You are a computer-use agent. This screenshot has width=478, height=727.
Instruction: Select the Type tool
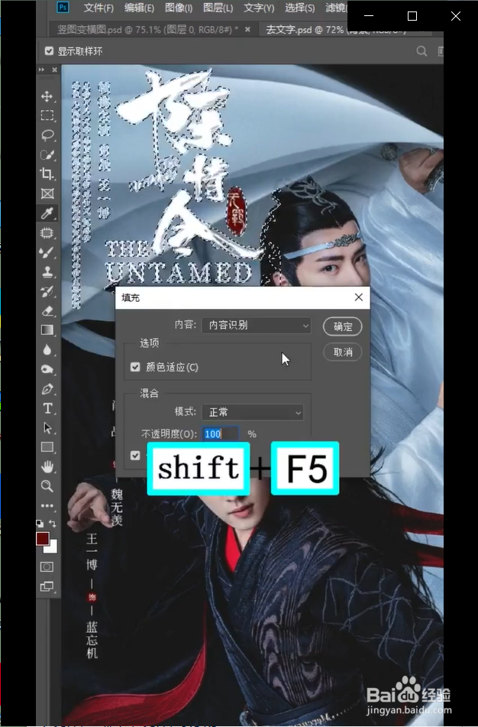click(x=47, y=408)
